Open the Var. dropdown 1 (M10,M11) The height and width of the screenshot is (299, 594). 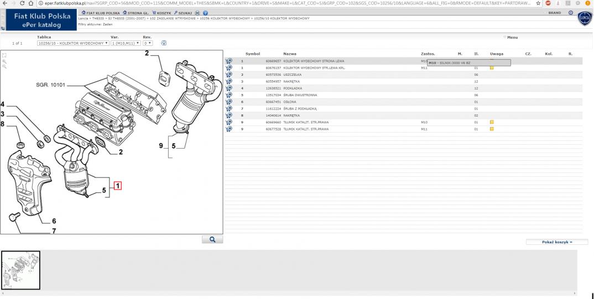pyautogui.click(x=126, y=43)
